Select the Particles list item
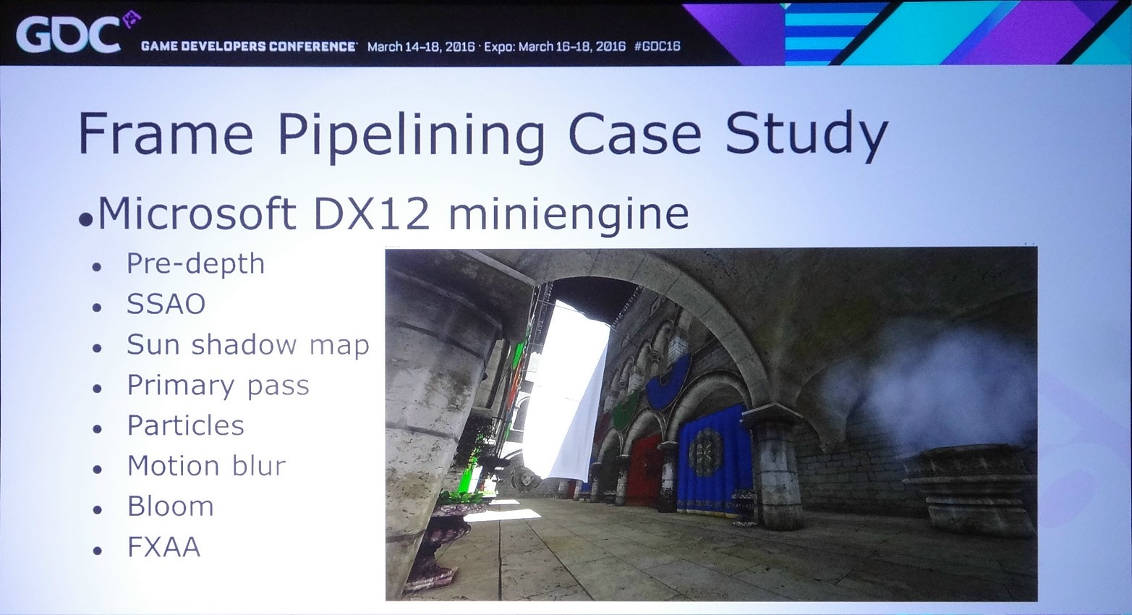 pos(185,425)
